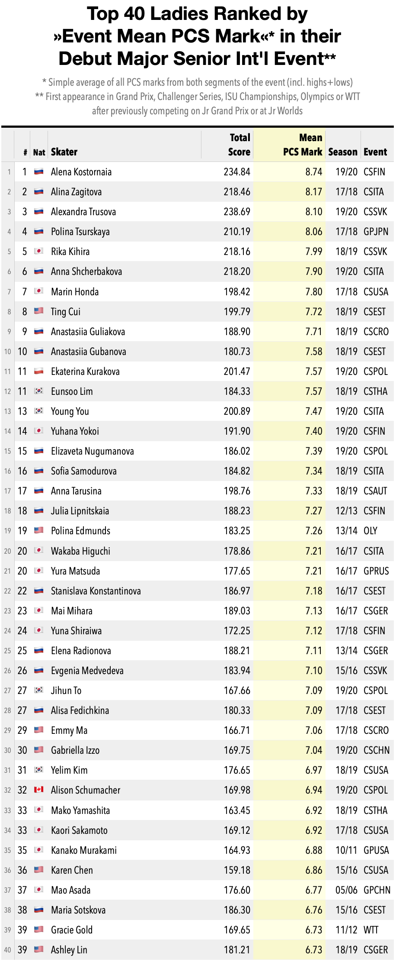396x962 pixels.
Task: Click the Polish flag beside Ekaterina Kurakova
Action: click(x=39, y=371)
